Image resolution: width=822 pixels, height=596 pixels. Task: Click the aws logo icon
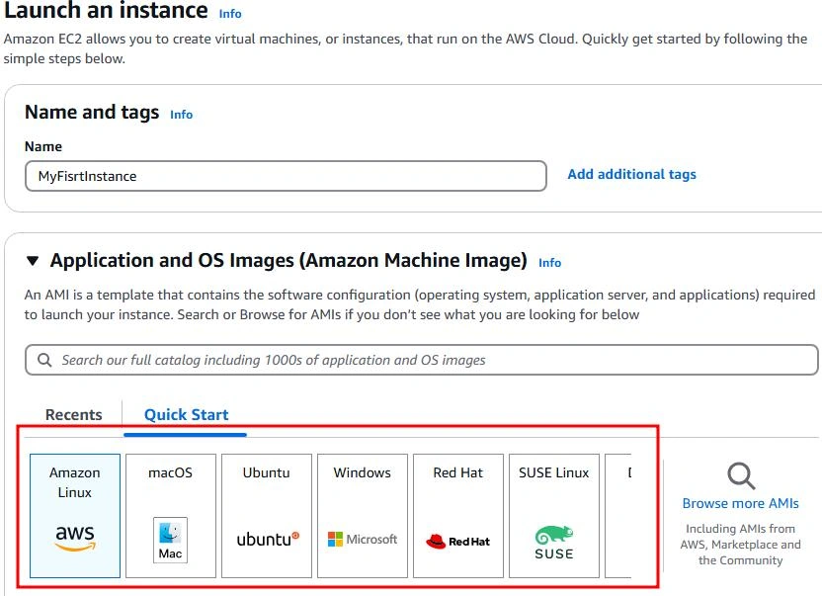click(75, 538)
